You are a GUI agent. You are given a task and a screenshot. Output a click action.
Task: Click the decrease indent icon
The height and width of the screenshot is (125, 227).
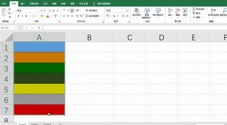(78, 16)
